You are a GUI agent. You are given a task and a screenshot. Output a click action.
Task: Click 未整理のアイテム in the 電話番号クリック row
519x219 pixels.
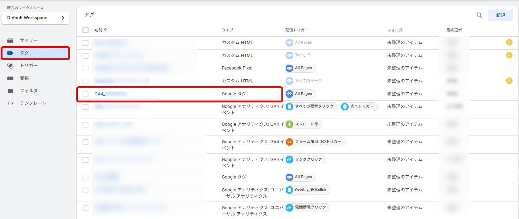coord(405,208)
